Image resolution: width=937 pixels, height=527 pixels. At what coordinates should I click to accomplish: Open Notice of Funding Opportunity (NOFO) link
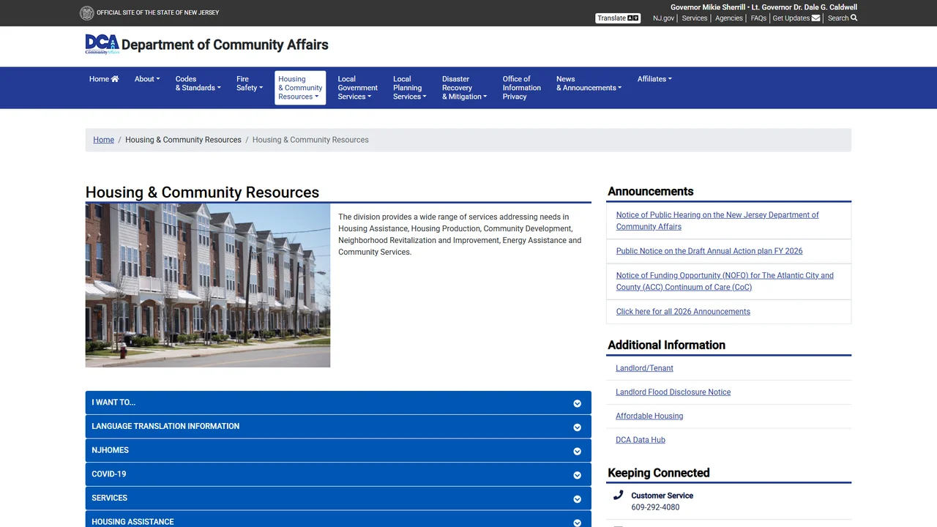click(x=725, y=281)
